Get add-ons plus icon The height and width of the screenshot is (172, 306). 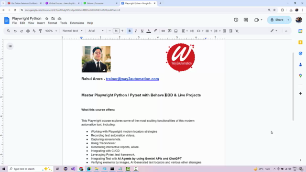tap(300, 94)
